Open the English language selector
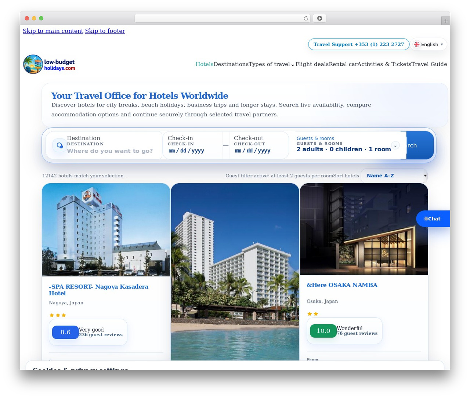The image size is (470, 398). 429,44
